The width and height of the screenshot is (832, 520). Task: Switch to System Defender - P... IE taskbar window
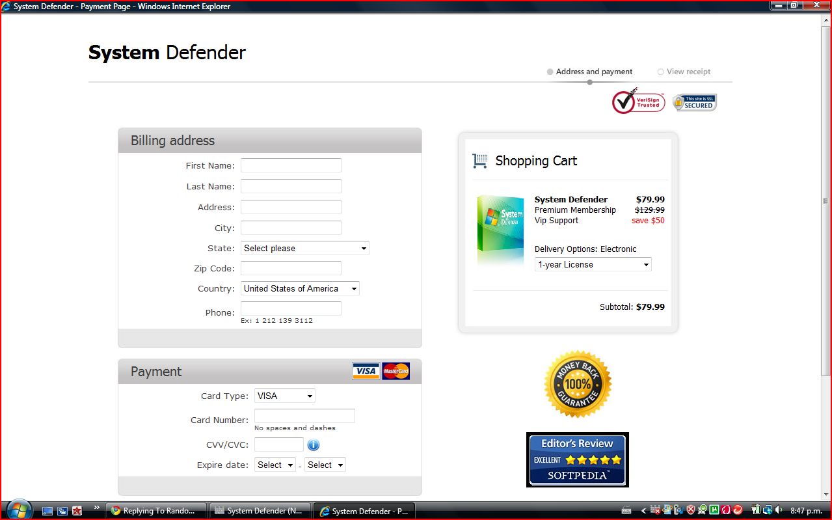(363, 511)
